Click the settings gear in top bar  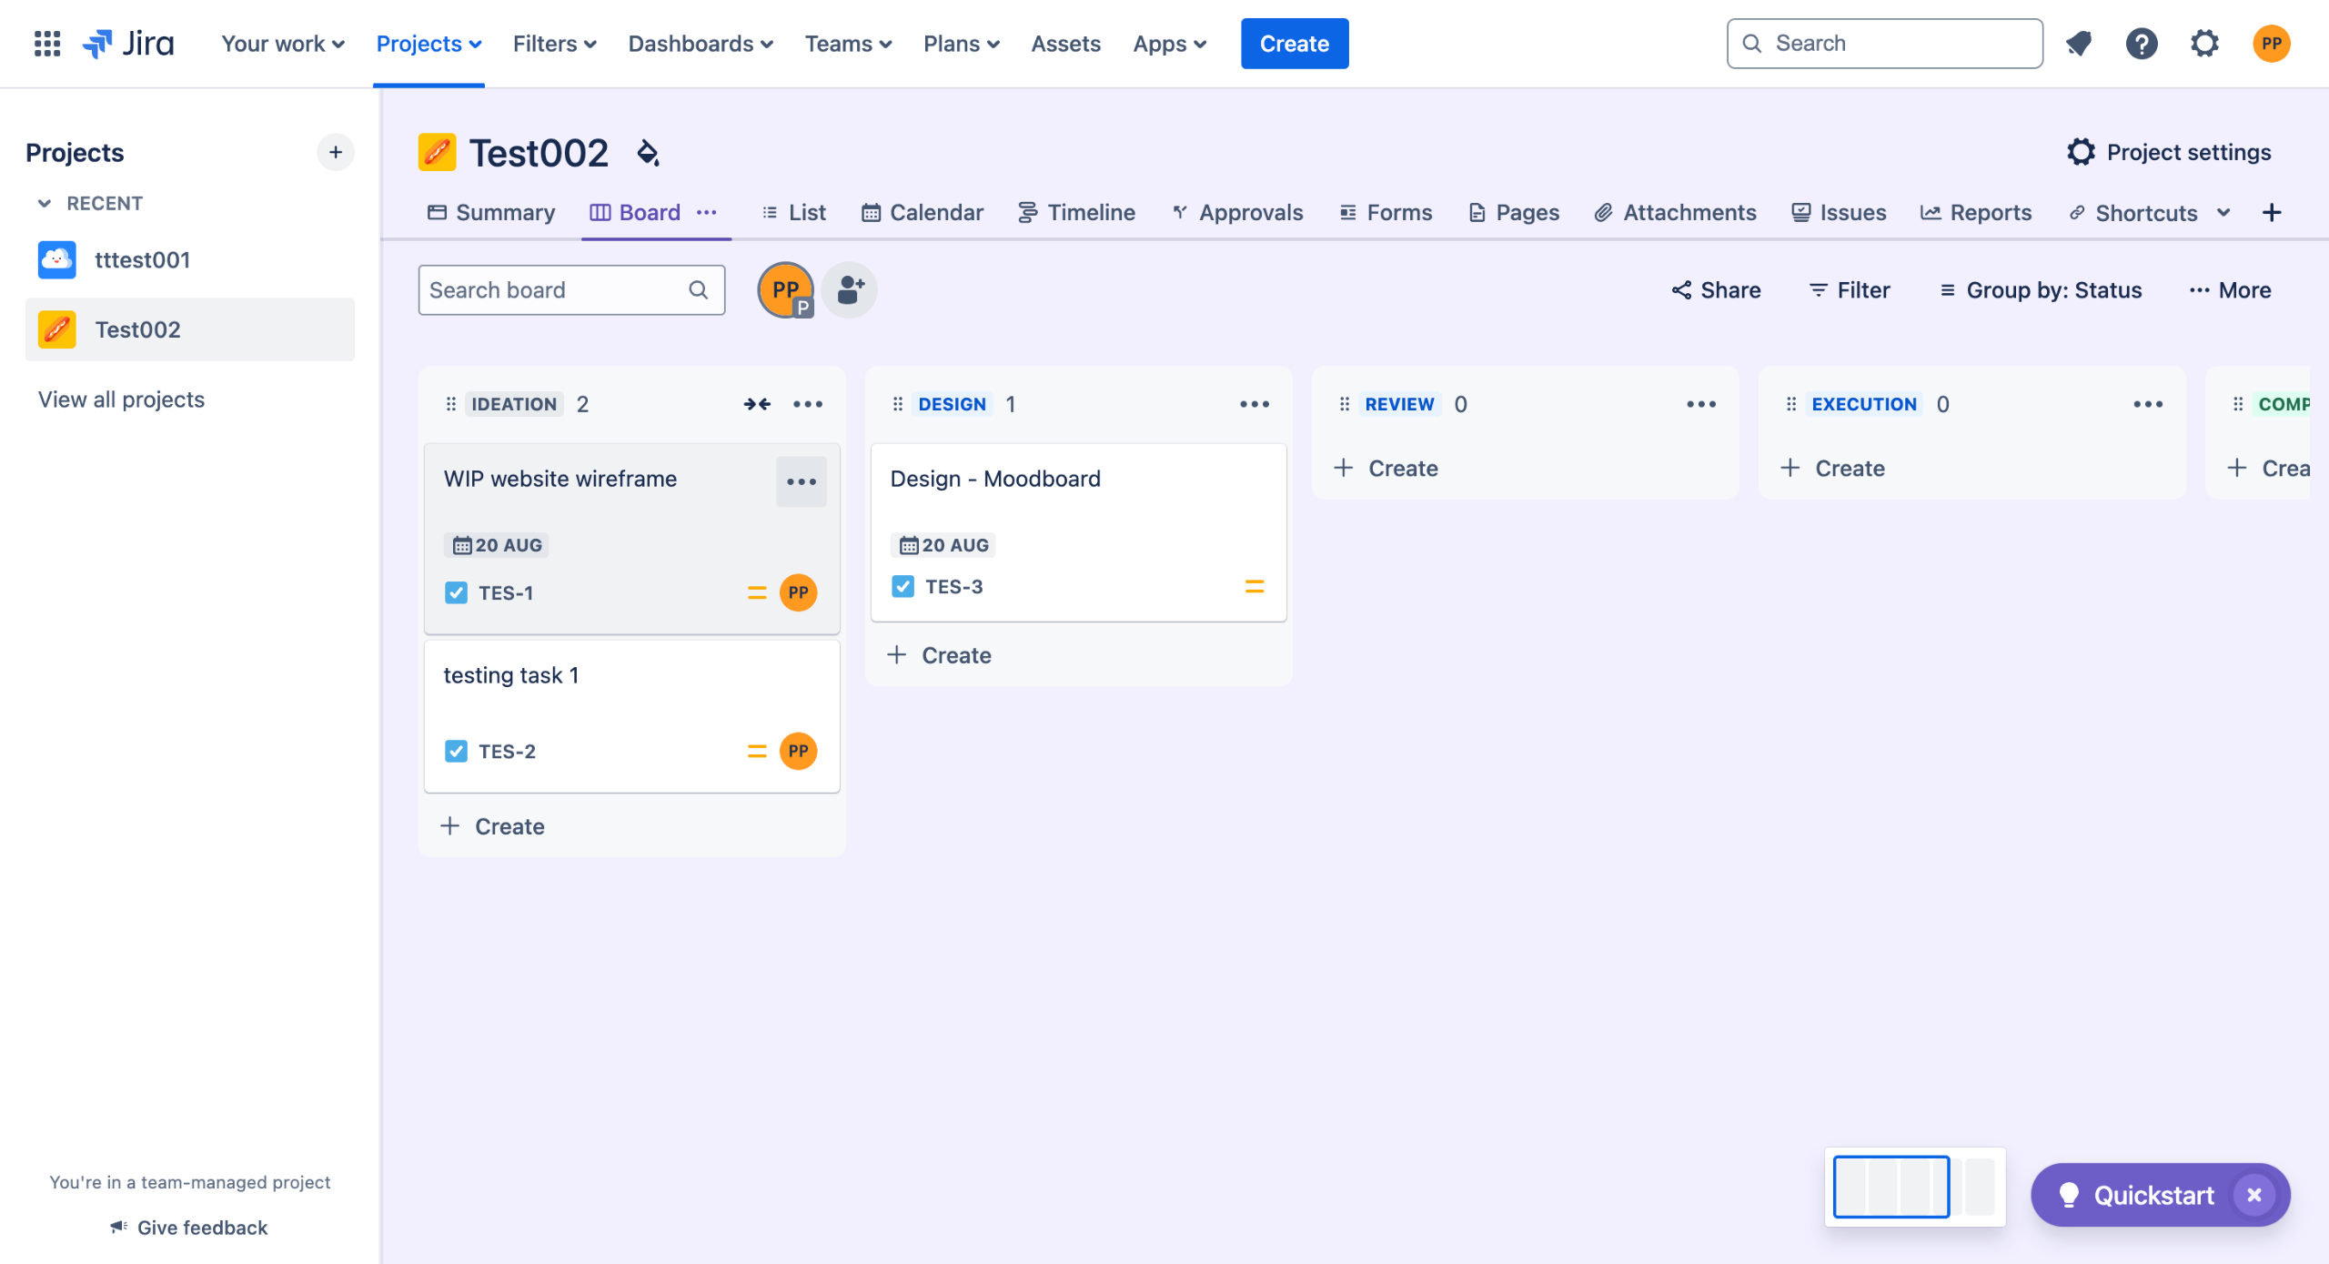tap(2204, 43)
